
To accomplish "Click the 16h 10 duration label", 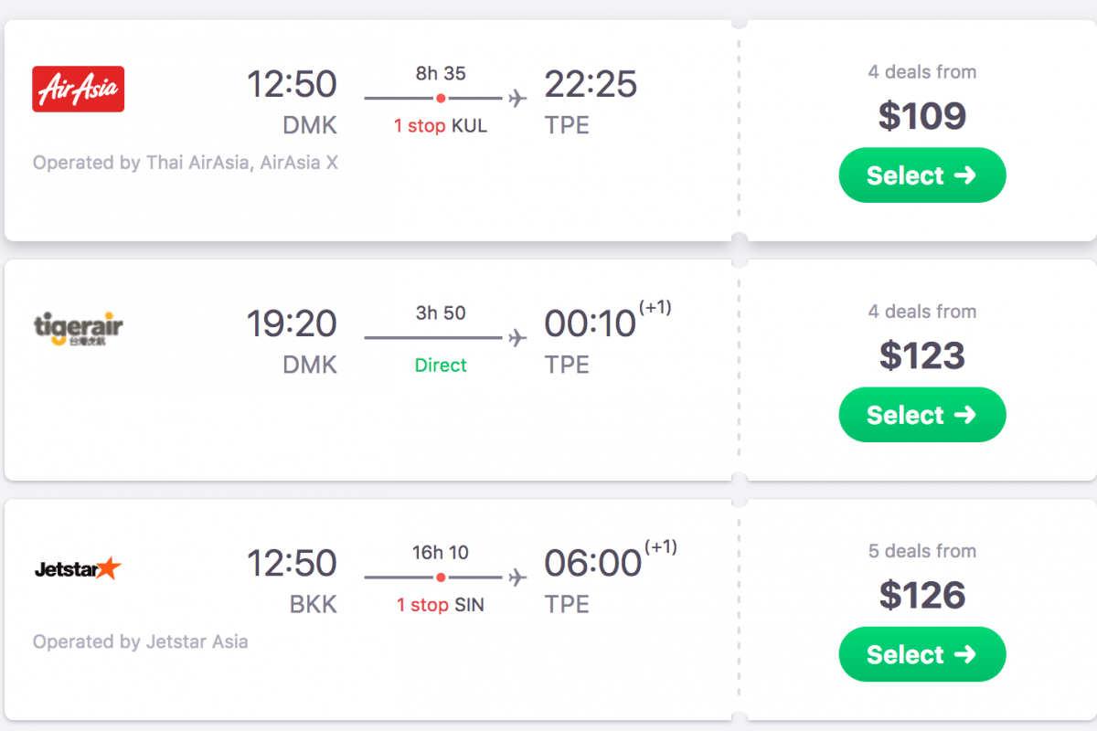I will pyautogui.click(x=441, y=552).
